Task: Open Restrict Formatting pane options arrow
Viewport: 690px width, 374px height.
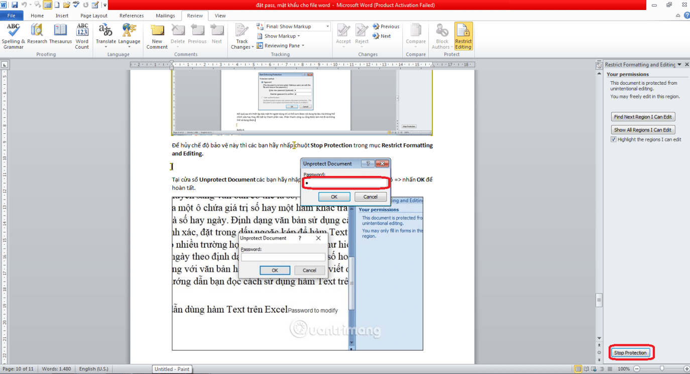Action: 679,65
